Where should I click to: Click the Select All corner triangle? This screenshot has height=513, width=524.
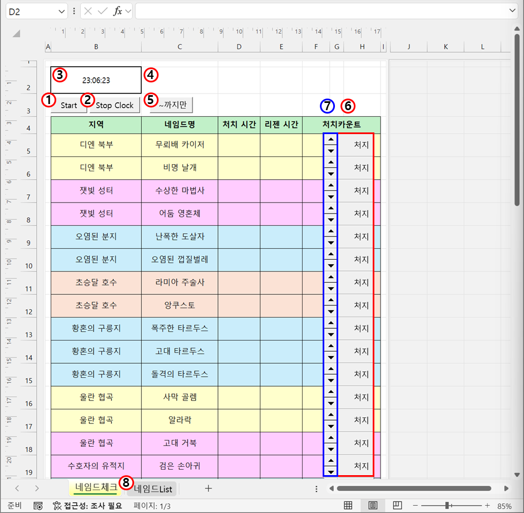(16, 33)
